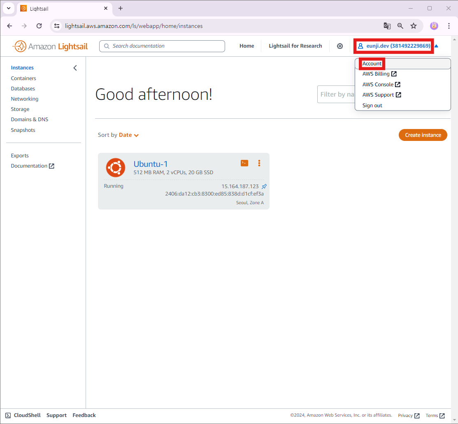Screen dimensions: 458x424
Task: Go back to previous page
Action: 9,26
